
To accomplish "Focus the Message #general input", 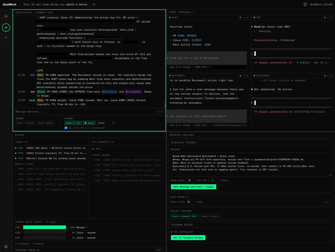I will pyautogui.click(x=85, y=112).
